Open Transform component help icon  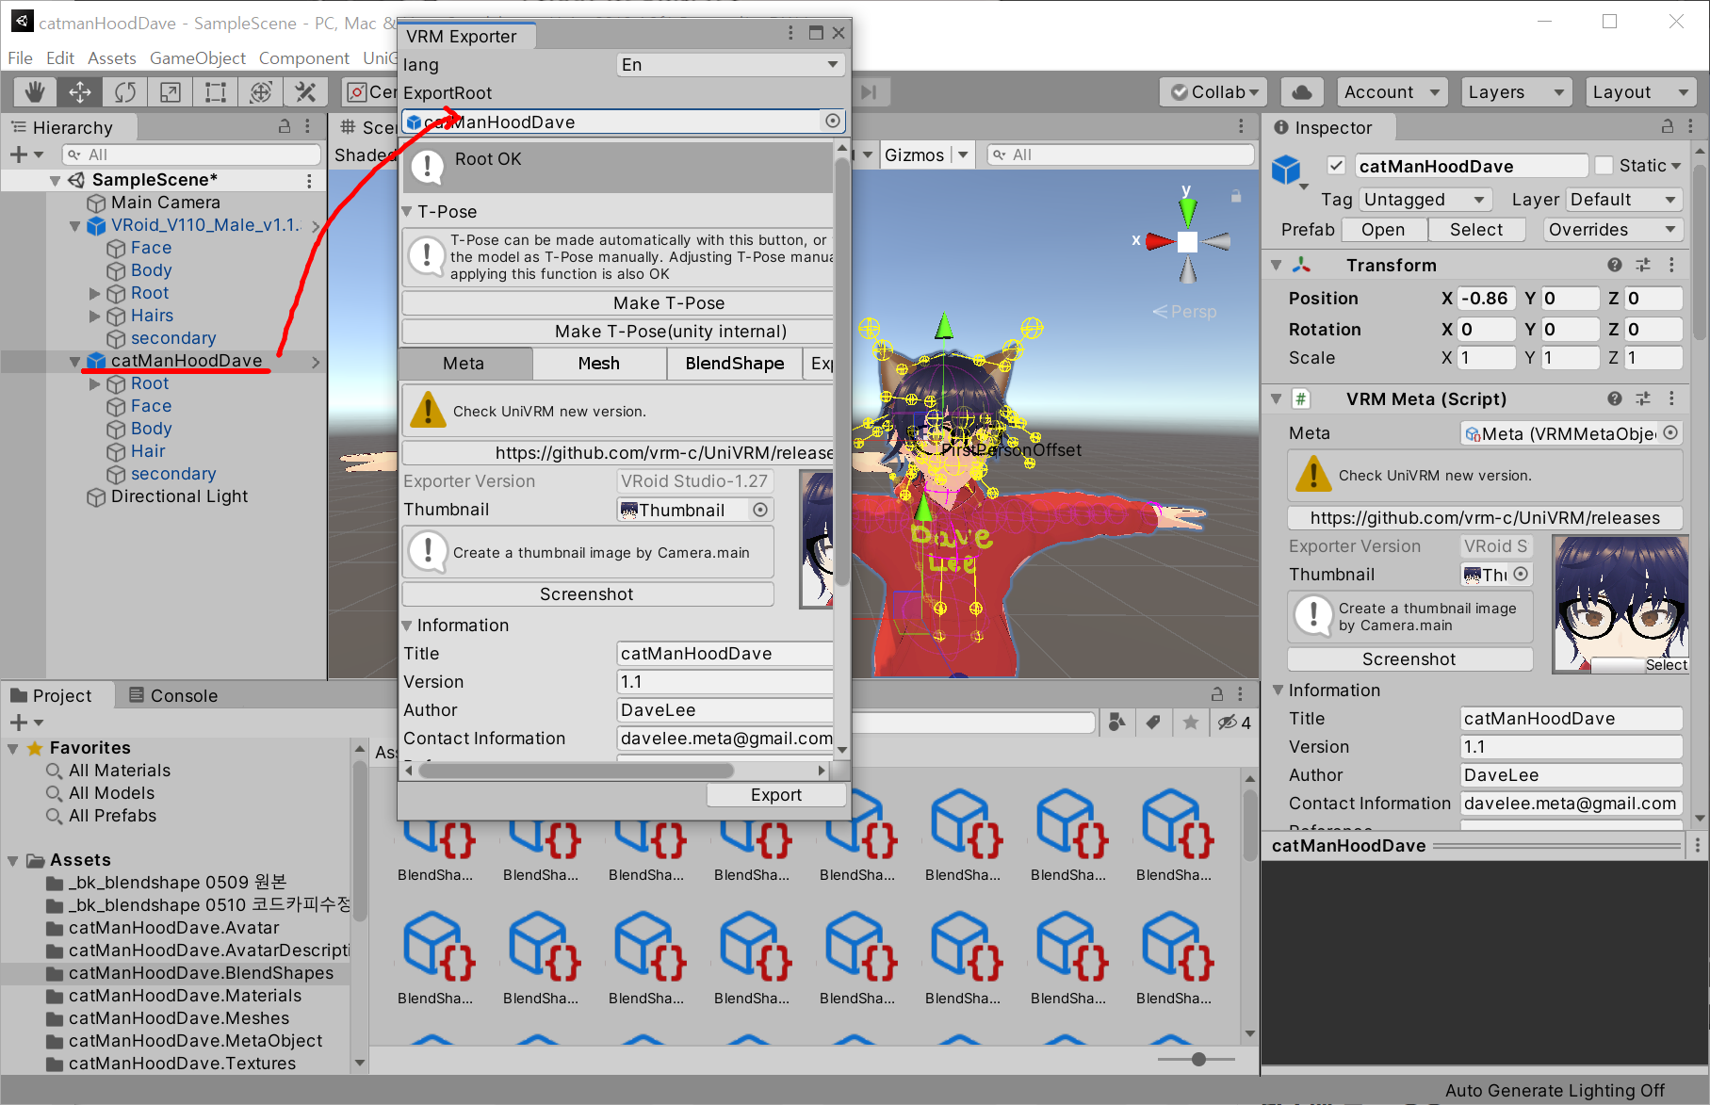coord(1615,265)
